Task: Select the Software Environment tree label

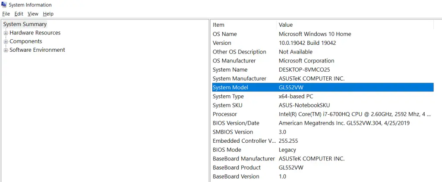Action: (37, 50)
